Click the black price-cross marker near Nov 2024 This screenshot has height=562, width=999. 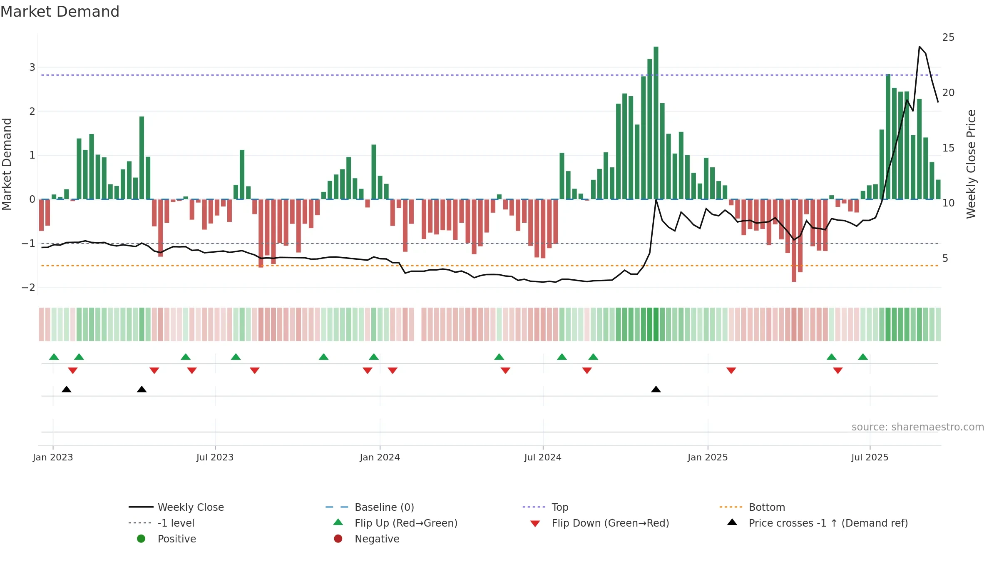pos(656,389)
